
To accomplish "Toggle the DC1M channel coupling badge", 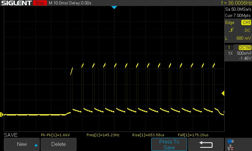I will tap(245, 48).
